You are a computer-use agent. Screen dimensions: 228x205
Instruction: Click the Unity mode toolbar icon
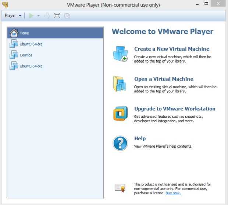coord(67,15)
